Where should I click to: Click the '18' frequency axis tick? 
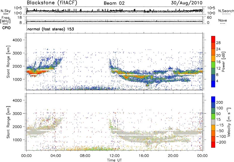pyautogui.click(x=20, y=18)
